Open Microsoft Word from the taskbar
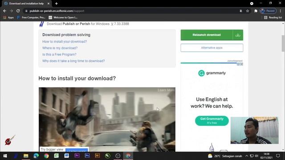 [x=66, y=156]
